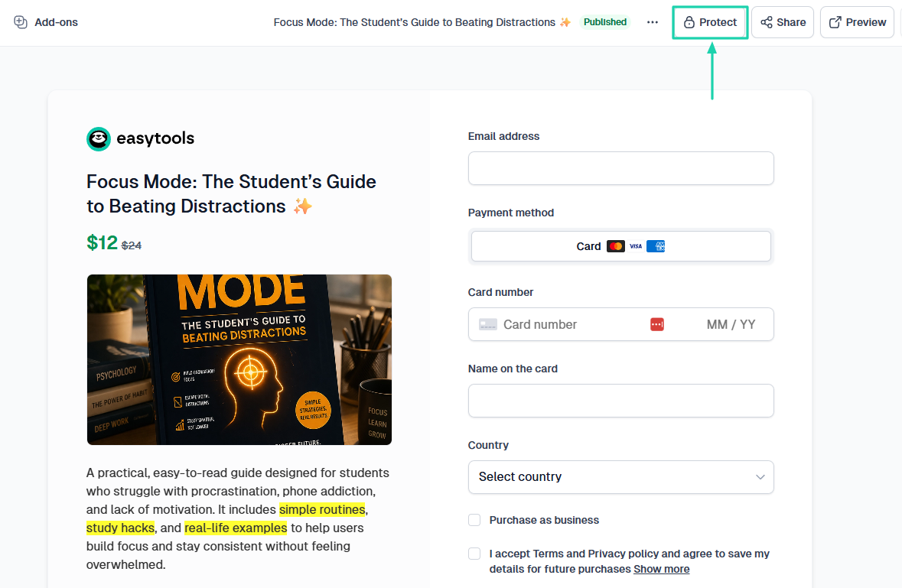Click the Show more link
This screenshot has width=902, height=588.
coord(662,569)
